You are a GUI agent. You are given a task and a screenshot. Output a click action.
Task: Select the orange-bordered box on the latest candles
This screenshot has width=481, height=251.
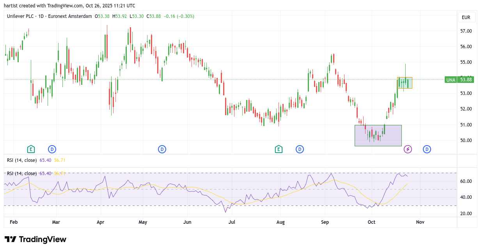405,83
